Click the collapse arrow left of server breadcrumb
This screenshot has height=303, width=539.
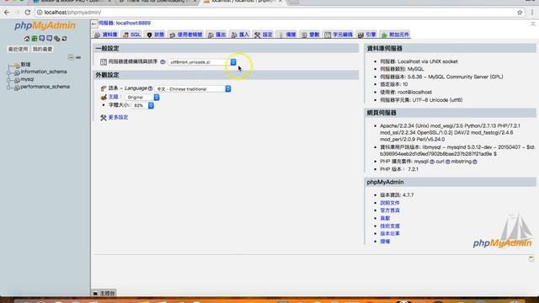click(x=94, y=24)
